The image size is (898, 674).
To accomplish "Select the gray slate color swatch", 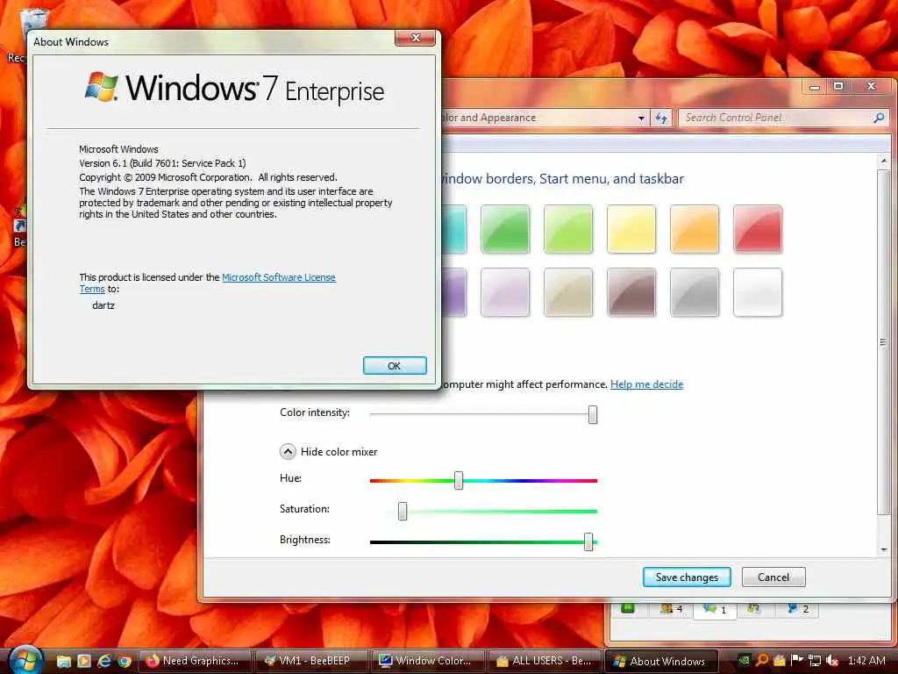I will (695, 291).
